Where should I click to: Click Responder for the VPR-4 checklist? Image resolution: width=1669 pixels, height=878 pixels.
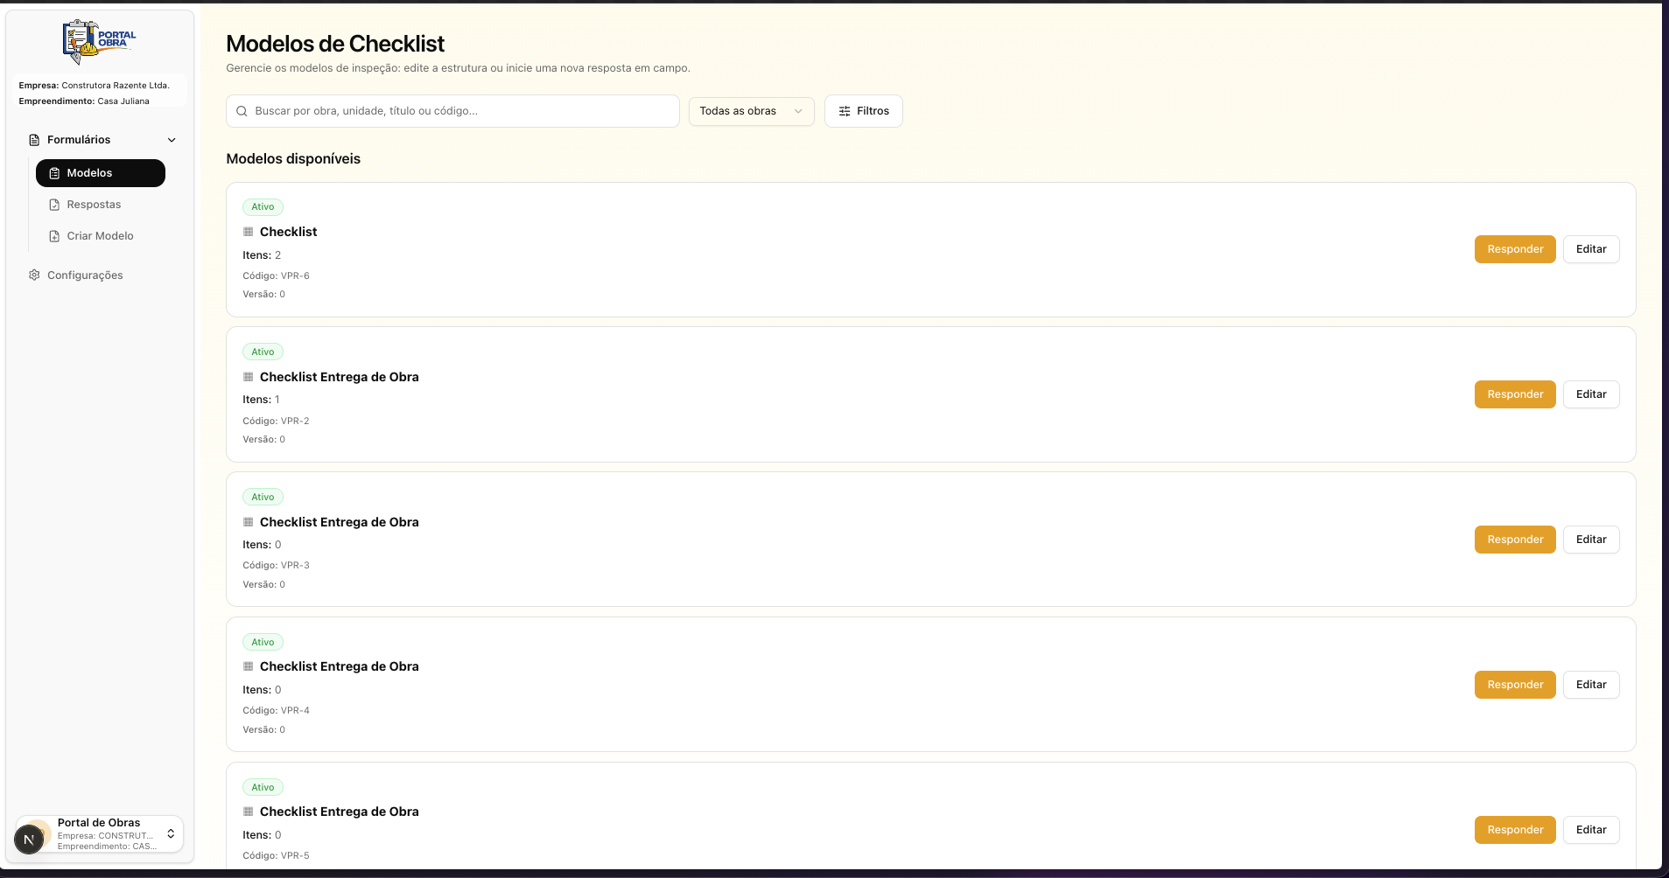1515,685
